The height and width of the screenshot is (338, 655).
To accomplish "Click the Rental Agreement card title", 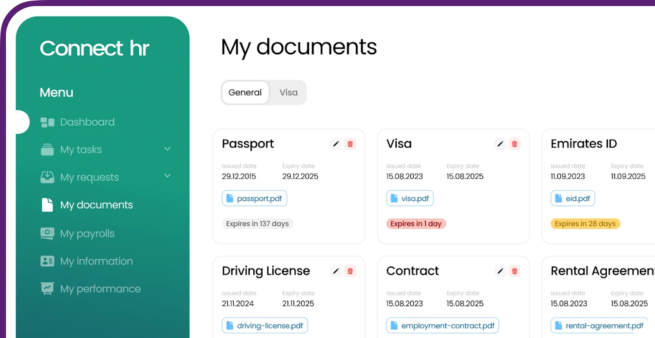I will [603, 271].
